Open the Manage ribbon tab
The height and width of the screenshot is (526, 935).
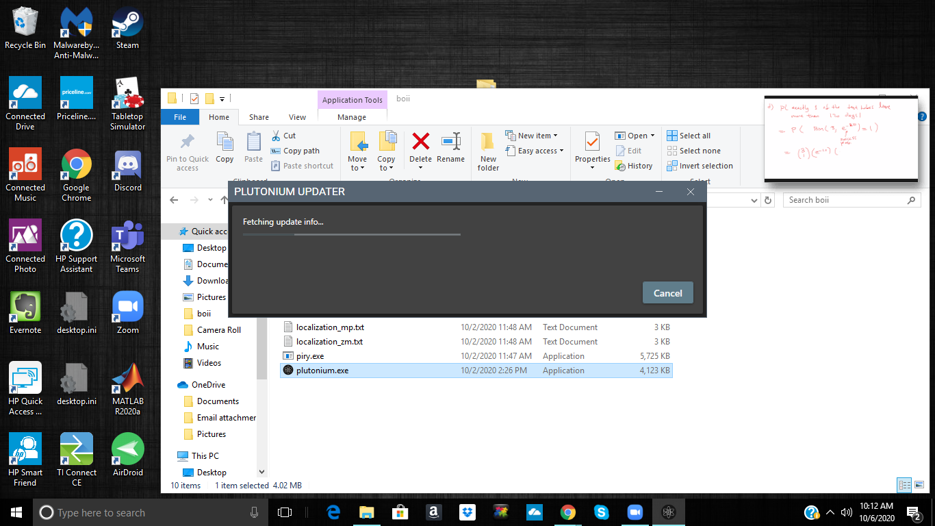click(352, 117)
